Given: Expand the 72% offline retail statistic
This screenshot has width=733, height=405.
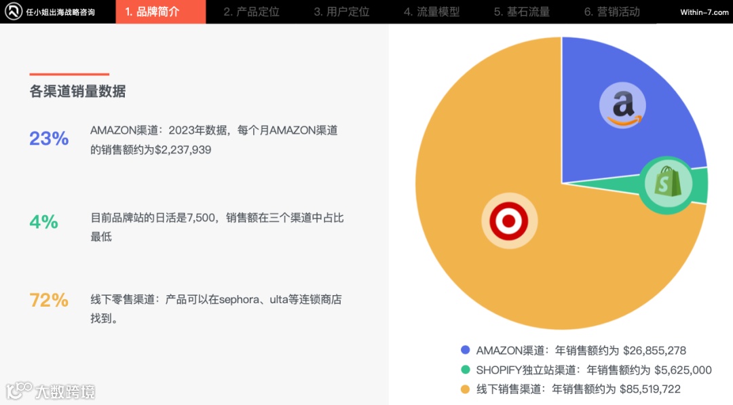Looking at the screenshot, I should click(48, 299).
